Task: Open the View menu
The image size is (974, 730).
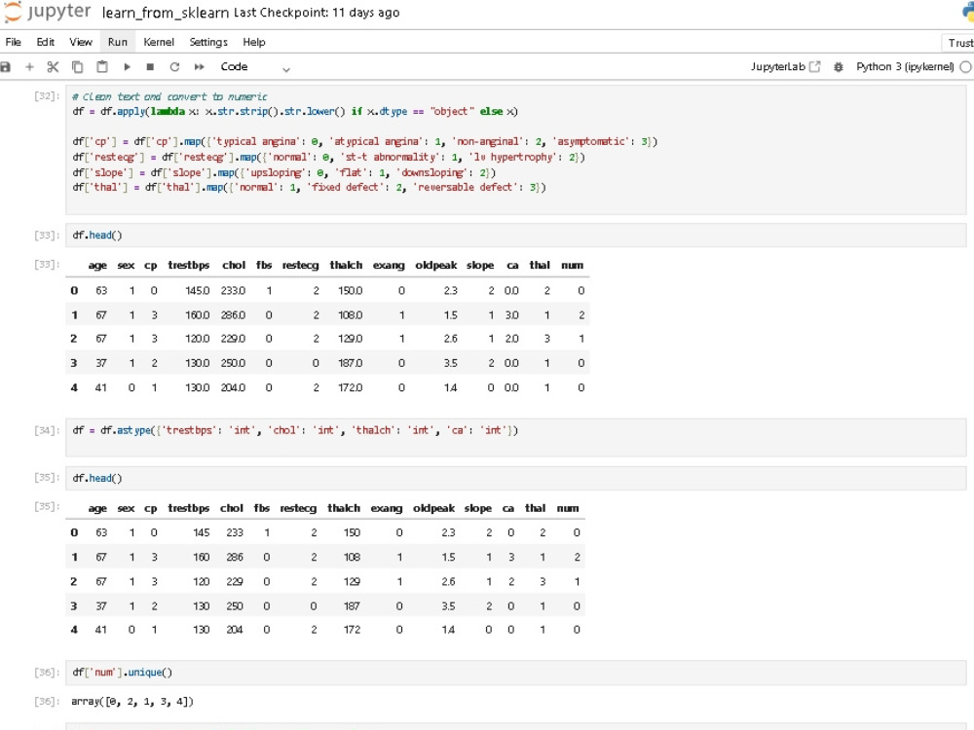Action: tap(81, 42)
